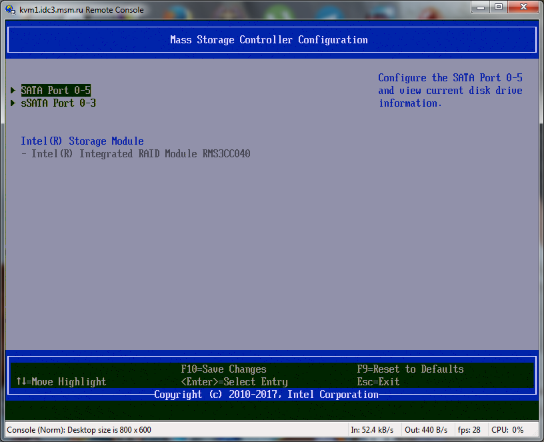Close the Remote Console window
The width and height of the screenshot is (544, 442).
(x=524, y=7)
